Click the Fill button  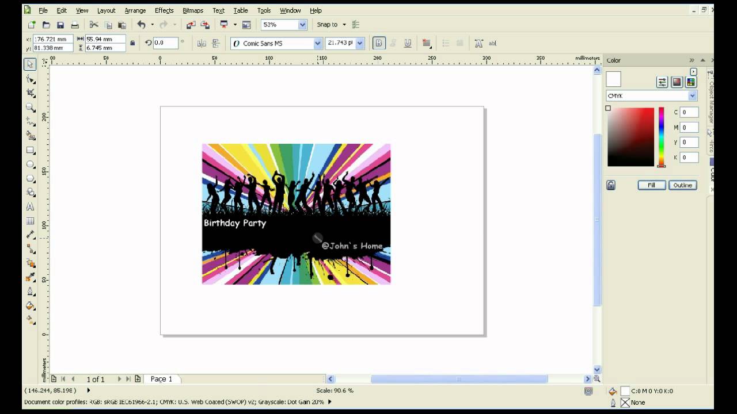coord(652,185)
